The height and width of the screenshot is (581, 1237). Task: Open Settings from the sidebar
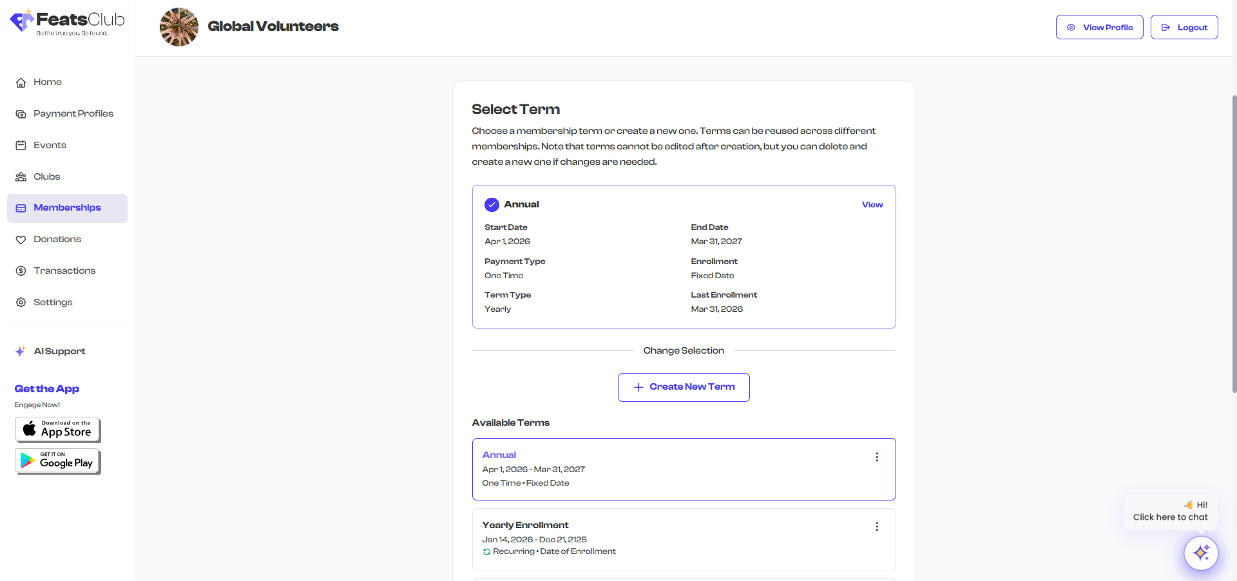pyautogui.click(x=67, y=303)
